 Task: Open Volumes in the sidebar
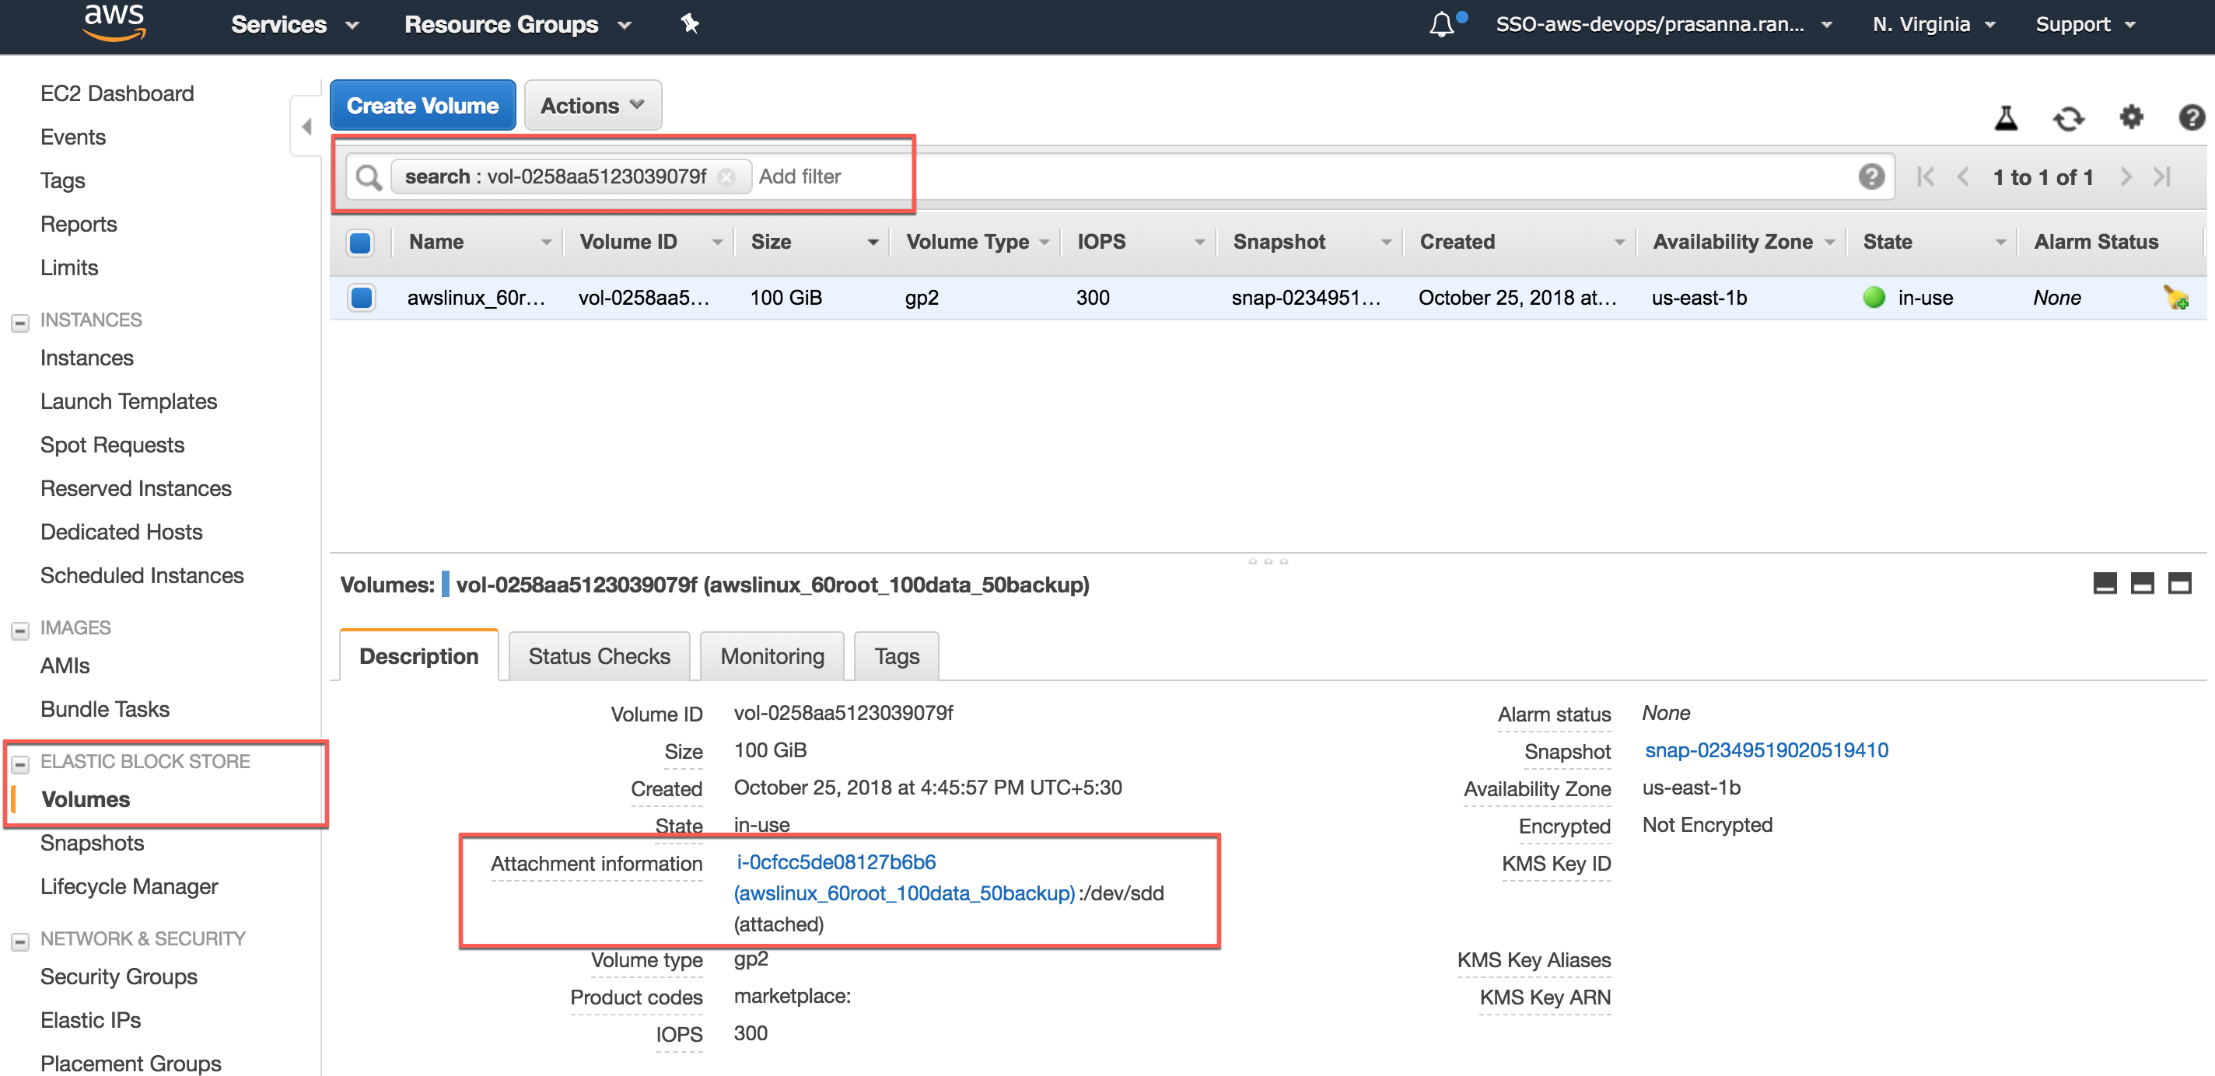[86, 799]
